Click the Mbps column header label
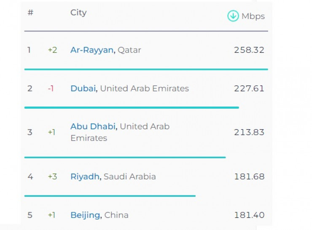 [x=253, y=16]
